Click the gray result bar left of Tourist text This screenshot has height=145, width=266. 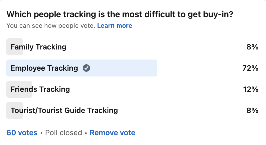[x=8, y=110]
